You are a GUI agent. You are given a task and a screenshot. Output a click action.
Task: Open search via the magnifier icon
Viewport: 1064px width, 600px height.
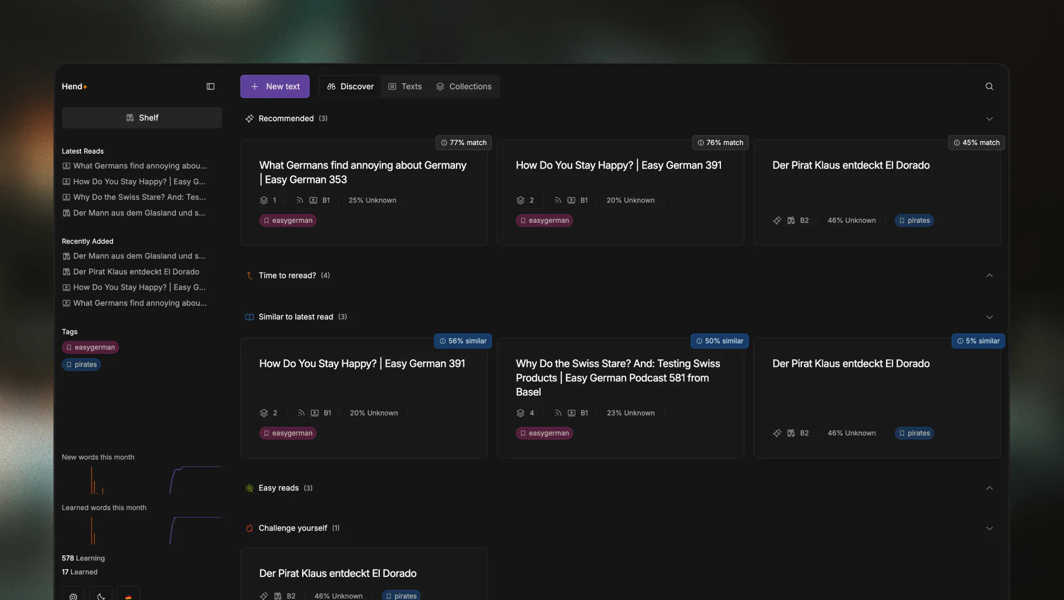pyautogui.click(x=989, y=87)
